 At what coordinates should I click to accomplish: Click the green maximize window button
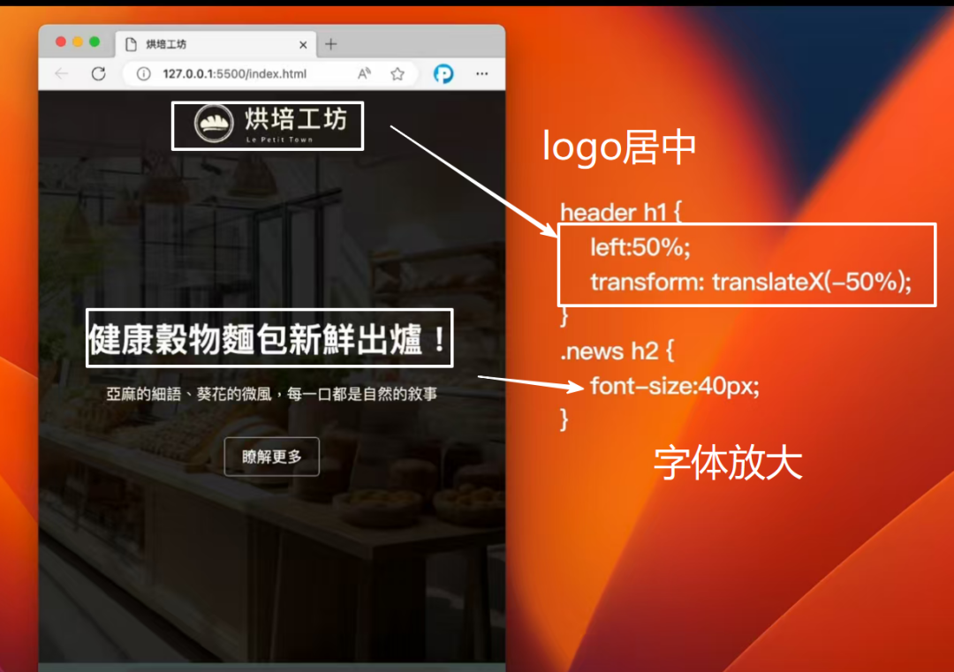pos(95,42)
